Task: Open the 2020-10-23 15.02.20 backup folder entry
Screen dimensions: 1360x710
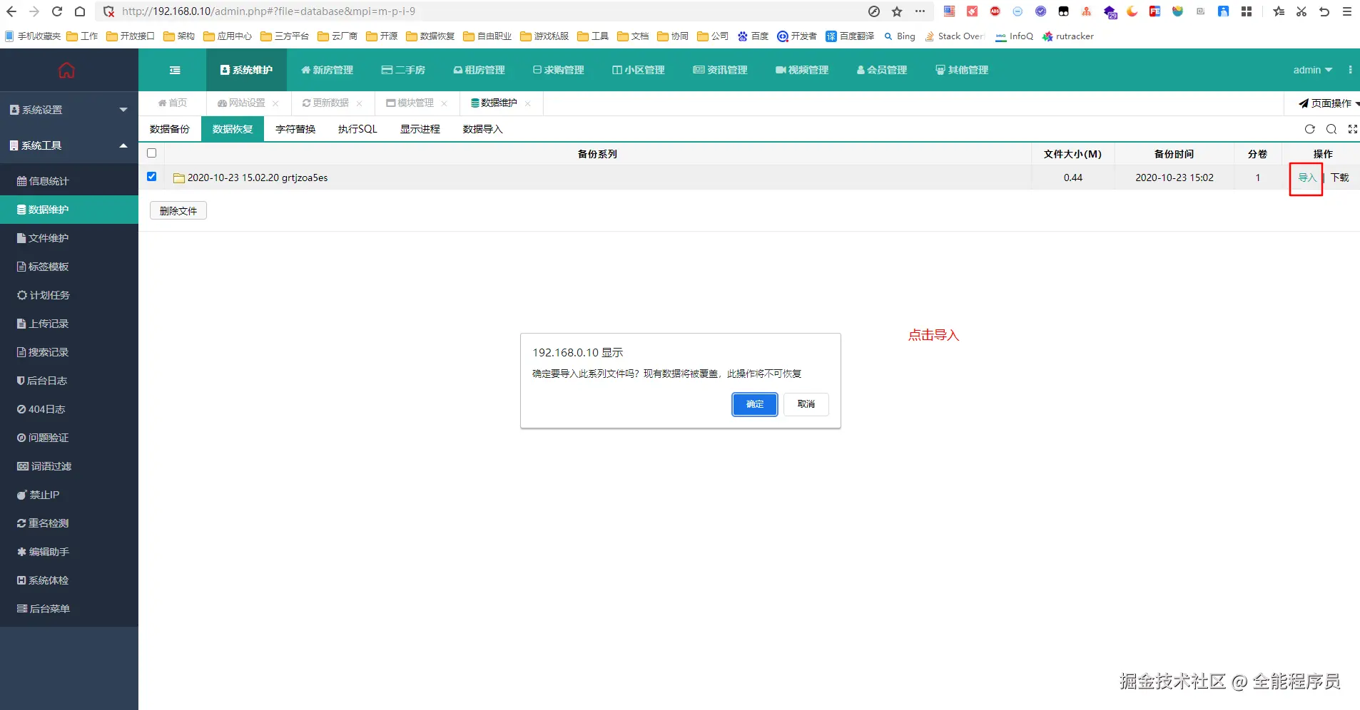Action: coord(251,177)
